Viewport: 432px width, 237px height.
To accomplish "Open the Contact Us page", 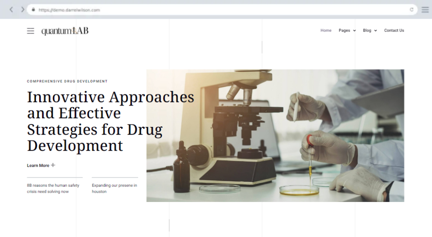I will coord(394,30).
